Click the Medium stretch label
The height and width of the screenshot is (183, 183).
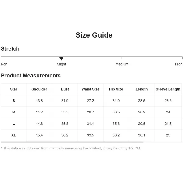[x=122, y=64]
